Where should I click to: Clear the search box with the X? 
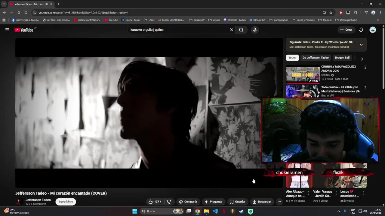232,30
